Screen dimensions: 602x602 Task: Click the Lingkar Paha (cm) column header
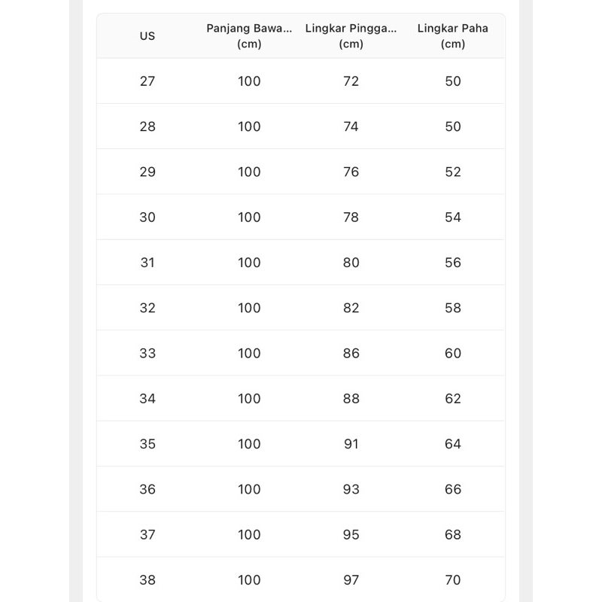453,35
